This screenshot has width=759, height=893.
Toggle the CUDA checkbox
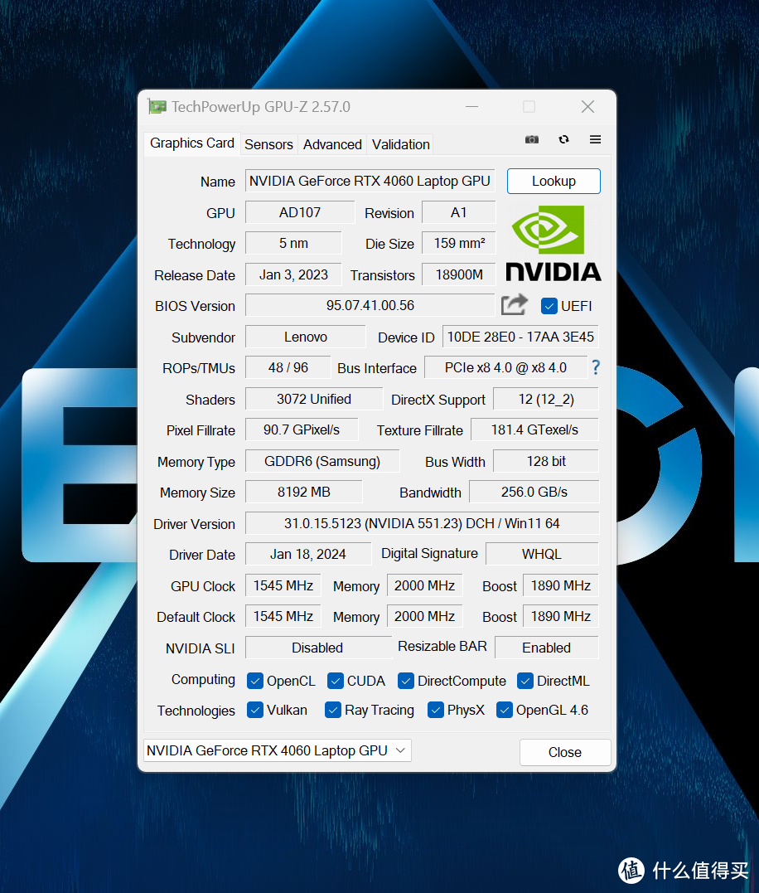pyautogui.click(x=335, y=681)
